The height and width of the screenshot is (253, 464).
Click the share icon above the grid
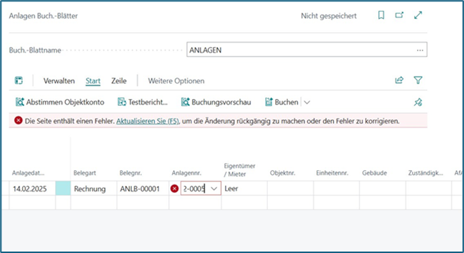399,80
